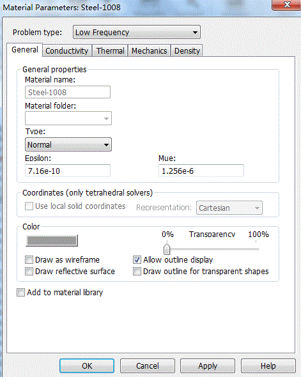Screen dimensions: 301x377
Task: Click the Transparency slider handle
Action: tap(167, 249)
